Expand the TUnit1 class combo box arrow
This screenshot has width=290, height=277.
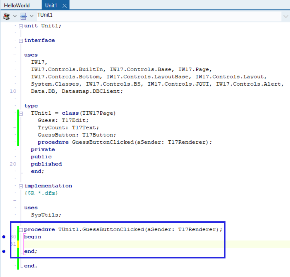[285, 17]
